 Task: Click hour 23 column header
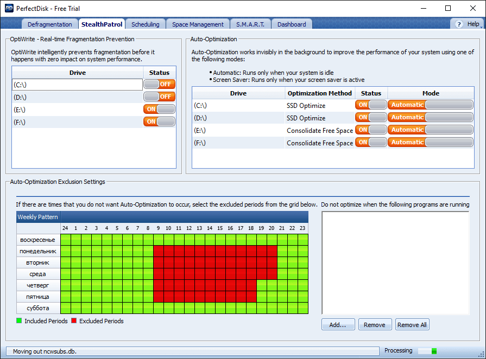coord(302,228)
